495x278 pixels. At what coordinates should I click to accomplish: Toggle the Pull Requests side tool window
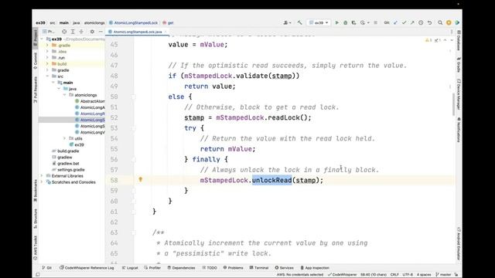point(36,90)
